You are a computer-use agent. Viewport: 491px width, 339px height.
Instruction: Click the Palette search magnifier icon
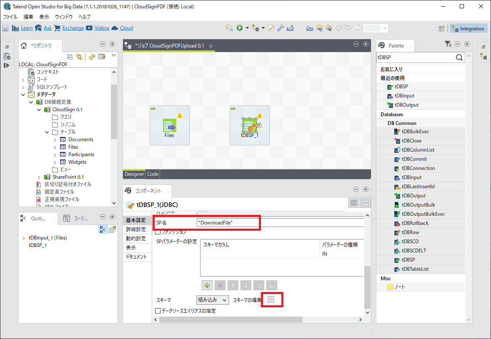tap(459, 57)
